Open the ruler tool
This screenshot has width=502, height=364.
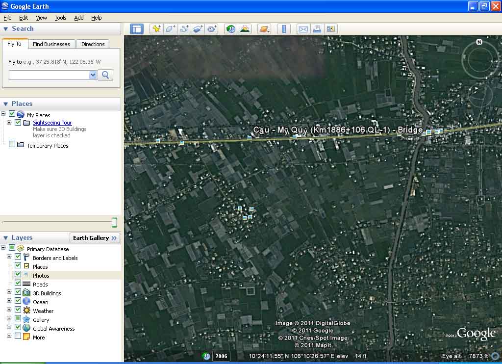click(284, 29)
